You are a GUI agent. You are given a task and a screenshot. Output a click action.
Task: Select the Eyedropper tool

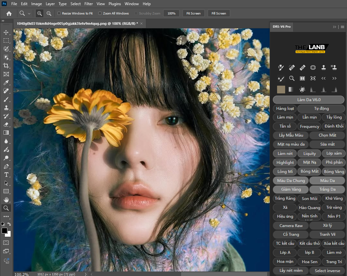[6, 82]
